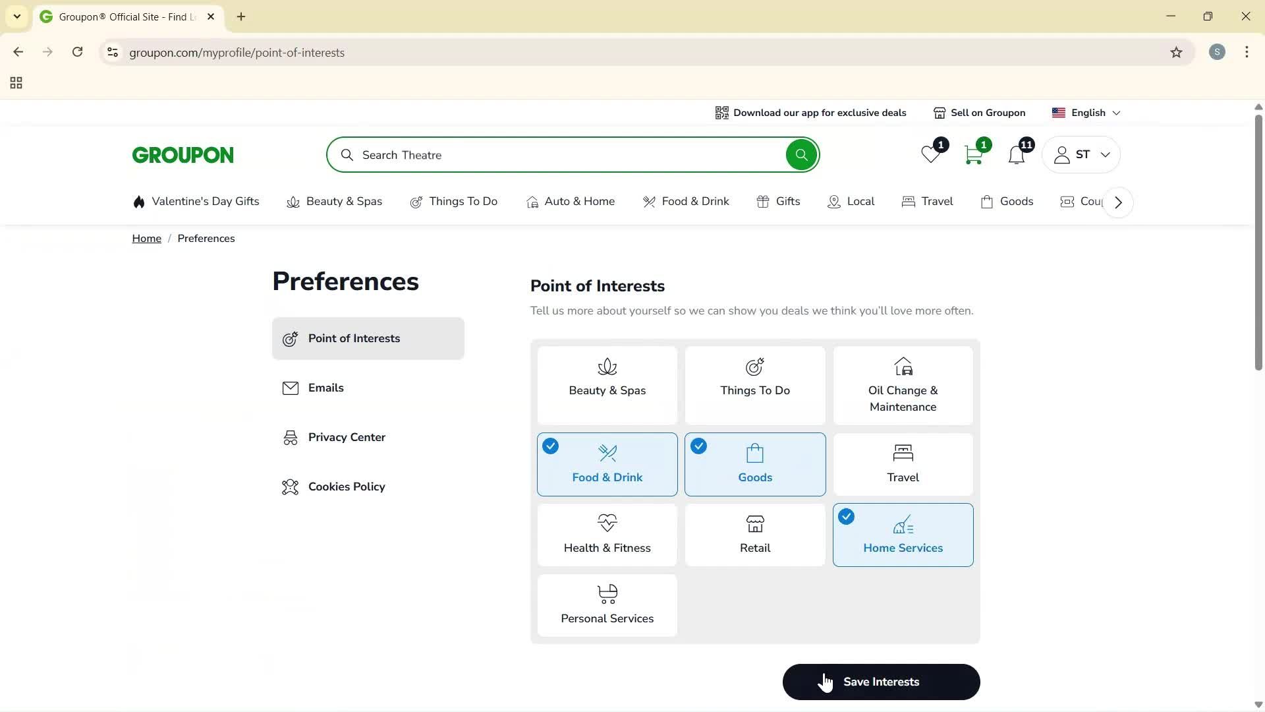Viewport: 1265px width, 712px height.
Task: View saved deals via heart icon
Action: coord(929,154)
